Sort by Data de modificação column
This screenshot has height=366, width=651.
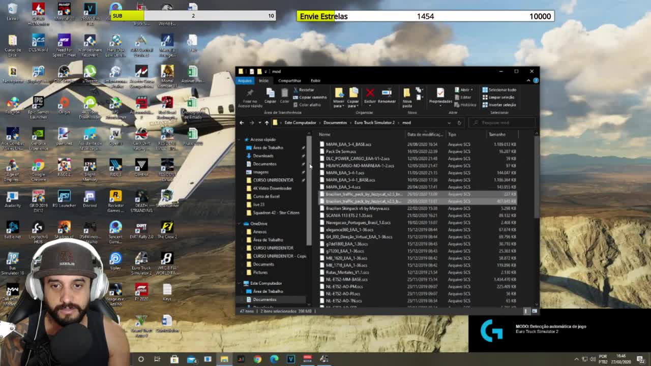coord(425,134)
